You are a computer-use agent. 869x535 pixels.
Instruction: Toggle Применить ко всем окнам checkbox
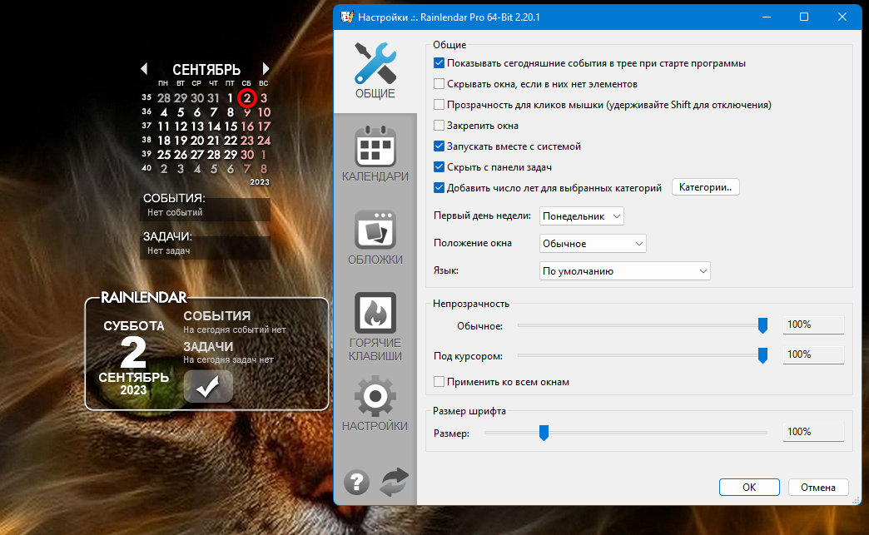click(439, 382)
